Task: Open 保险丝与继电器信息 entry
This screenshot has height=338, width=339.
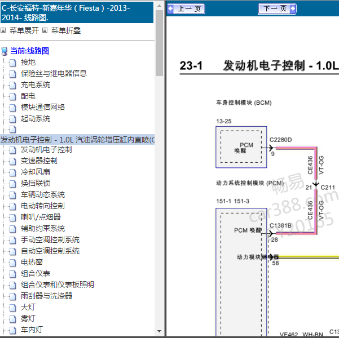Action: click(x=54, y=73)
